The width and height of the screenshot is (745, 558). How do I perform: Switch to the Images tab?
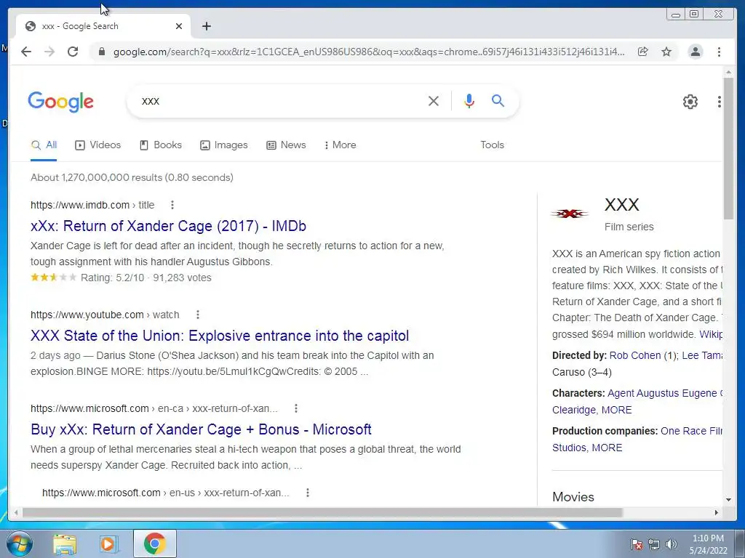[224, 145]
